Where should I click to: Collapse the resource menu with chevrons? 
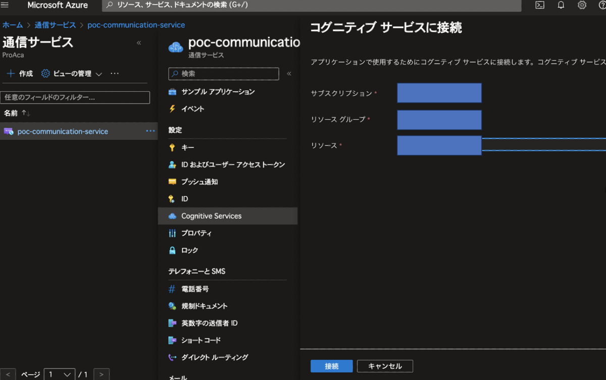289,74
